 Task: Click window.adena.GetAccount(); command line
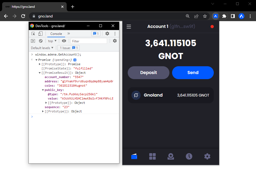pos(58,54)
